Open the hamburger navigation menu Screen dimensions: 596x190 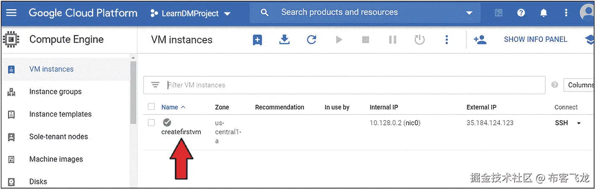[11, 13]
